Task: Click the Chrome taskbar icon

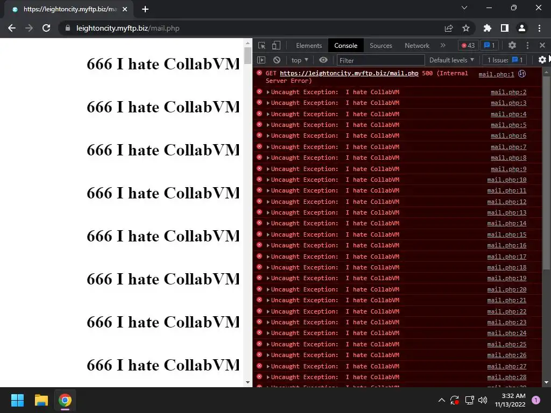Action: [x=65, y=400]
